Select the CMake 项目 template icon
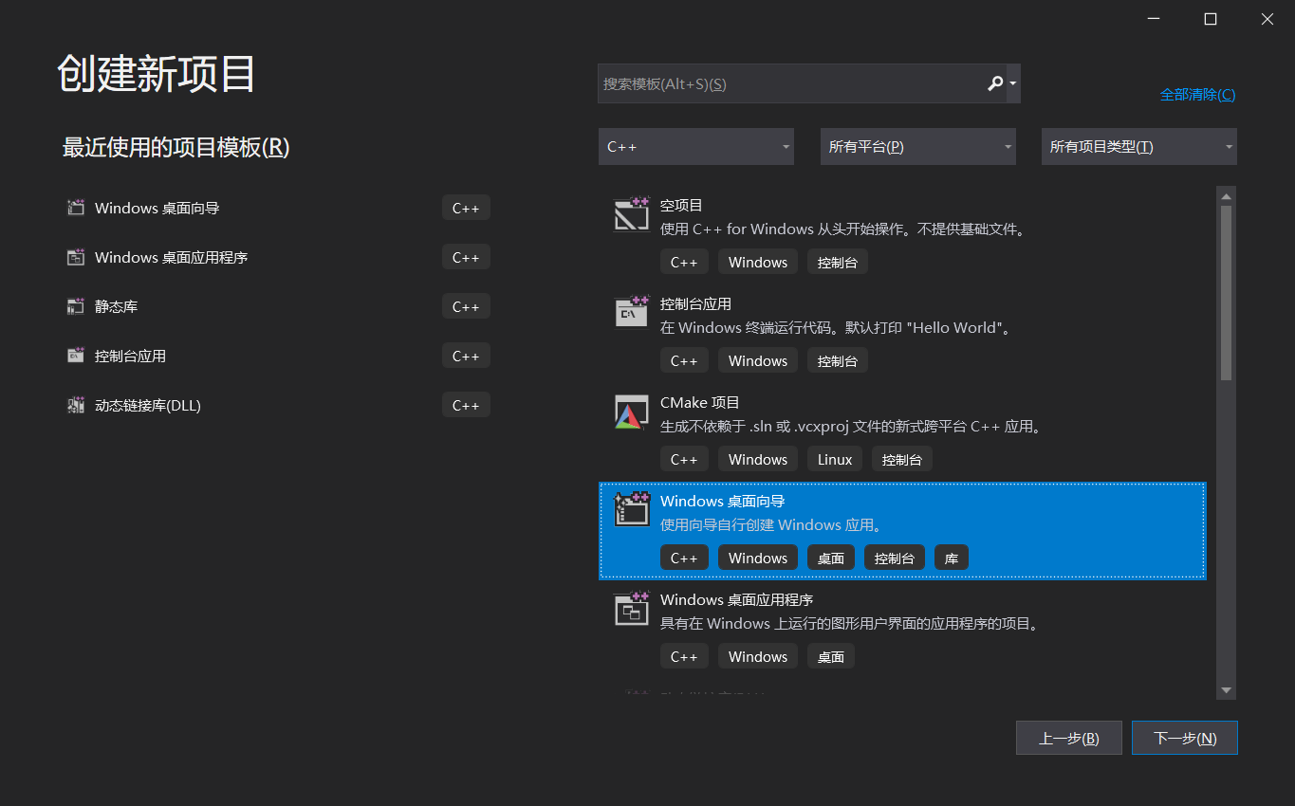Image resolution: width=1295 pixels, height=806 pixels. tap(631, 412)
